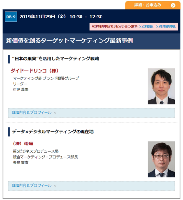Click the date 2019年11月29日 header text

click(37, 17)
